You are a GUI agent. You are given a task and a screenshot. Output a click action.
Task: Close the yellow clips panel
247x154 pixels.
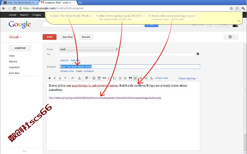point(239,21)
